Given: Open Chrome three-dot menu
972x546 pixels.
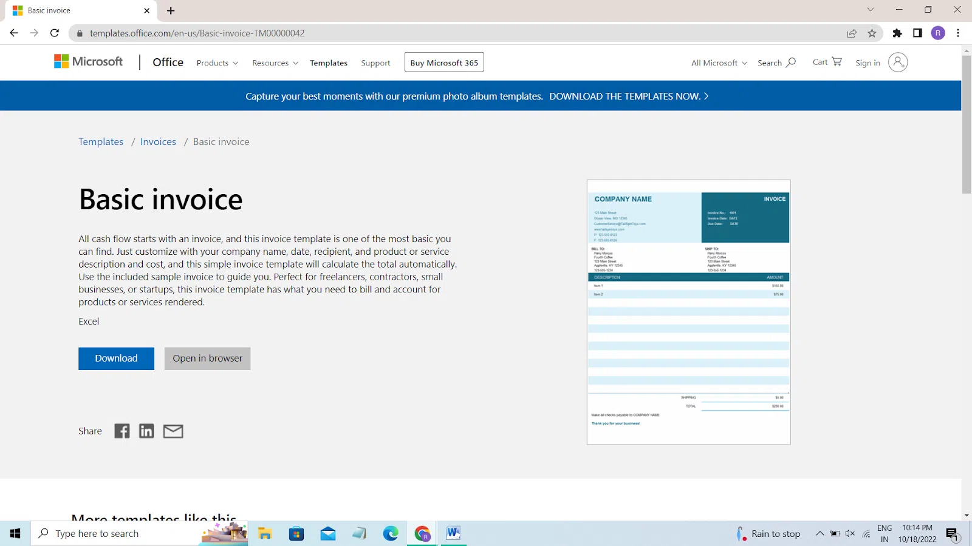Looking at the screenshot, I should pyautogui.click(x=958, y=33).
